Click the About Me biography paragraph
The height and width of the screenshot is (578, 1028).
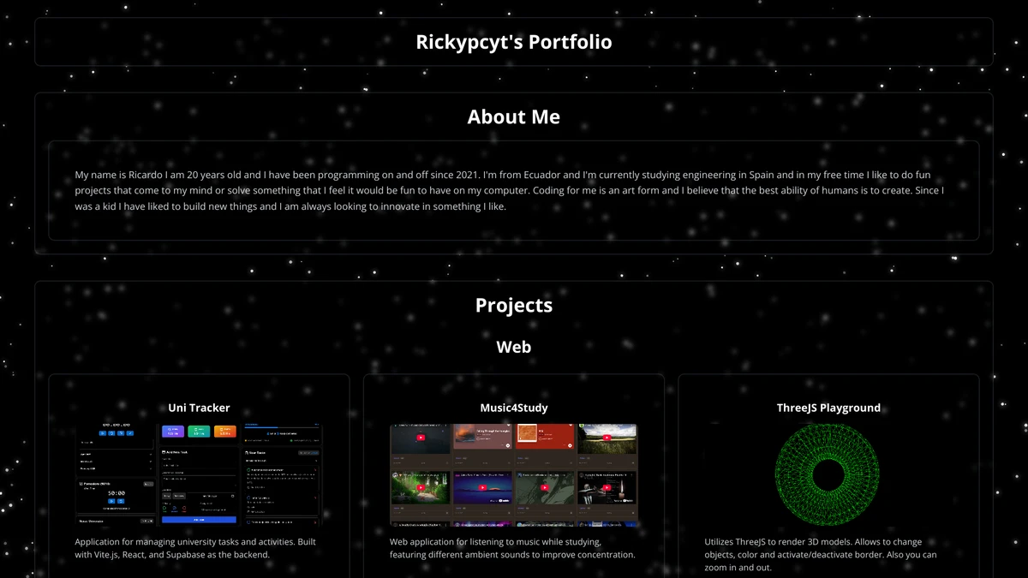[x=514, y=190]
